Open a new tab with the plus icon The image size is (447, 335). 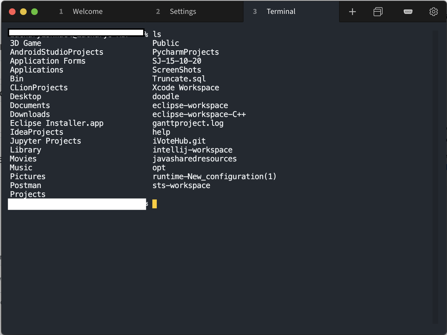pos(352,12)
